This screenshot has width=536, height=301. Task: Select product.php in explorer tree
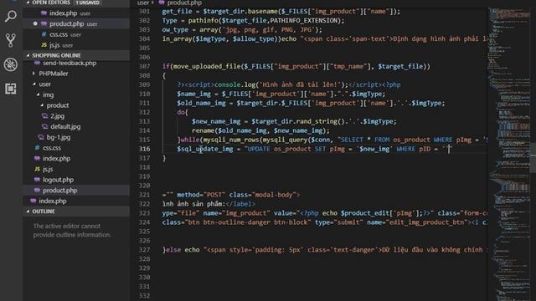(76, 191)
